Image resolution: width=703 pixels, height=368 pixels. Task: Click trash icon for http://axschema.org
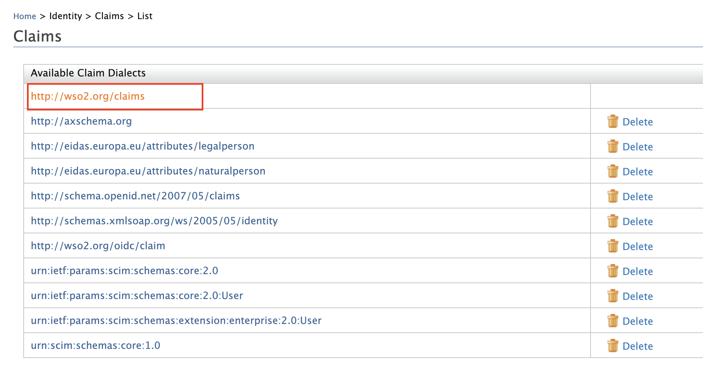[x=613, y=121]
